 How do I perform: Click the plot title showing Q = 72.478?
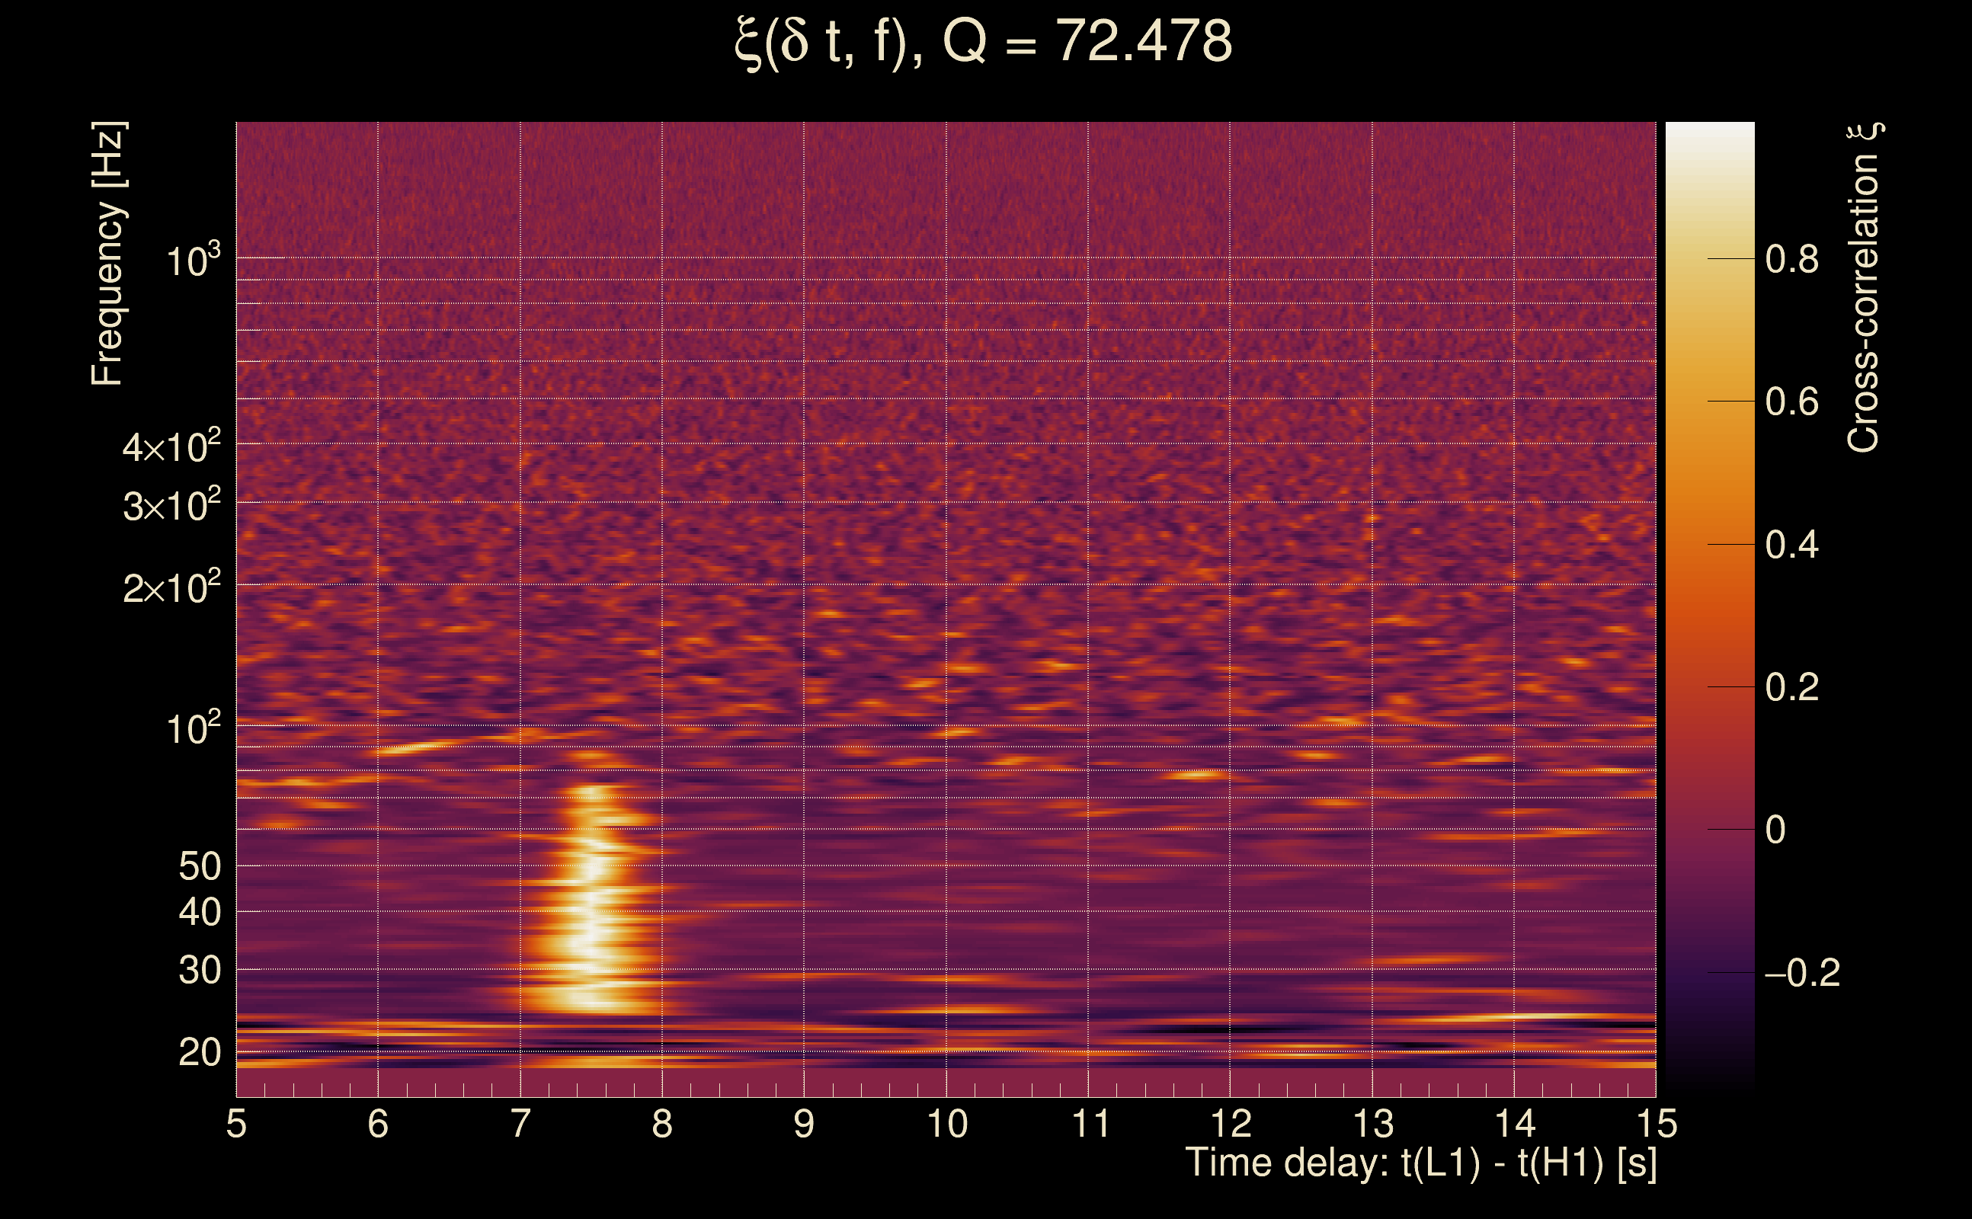click(x=984, y=42)
